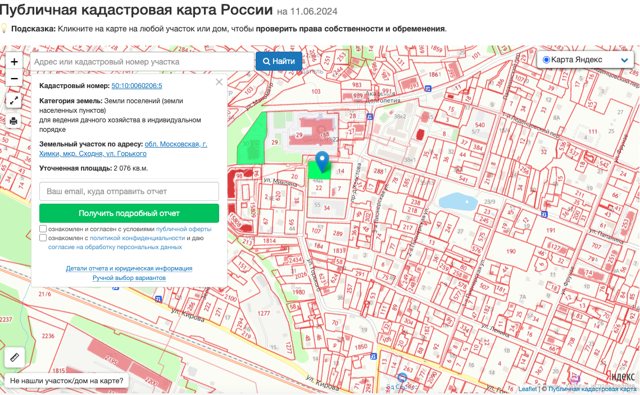
Task: Click parcel labeled 191
Action: tap(551, 230)
